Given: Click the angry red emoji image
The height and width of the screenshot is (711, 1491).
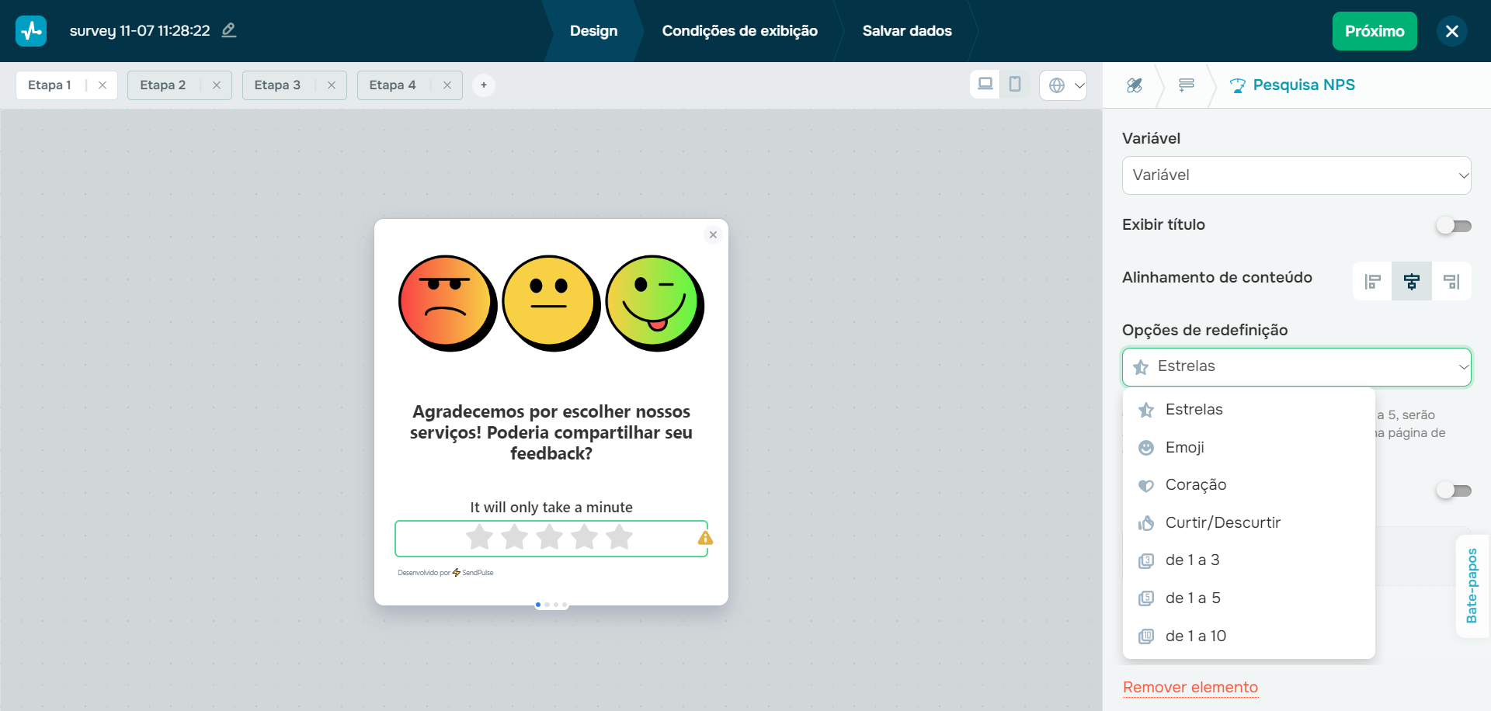Looking at the screenshot, I should pyautogui.click(x=448, y=303).
